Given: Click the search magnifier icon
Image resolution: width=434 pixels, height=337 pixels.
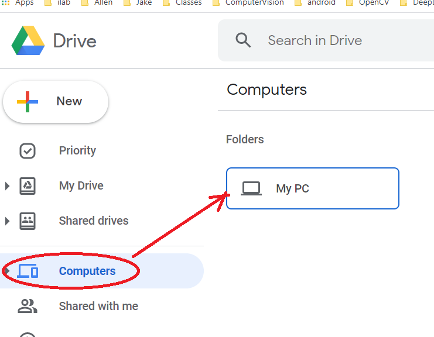Looking at the screenshot, I should click(x=243, y=40).
